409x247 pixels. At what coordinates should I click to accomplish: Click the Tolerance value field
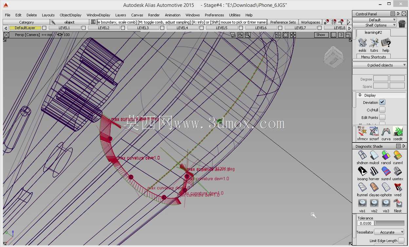point(366,223)
